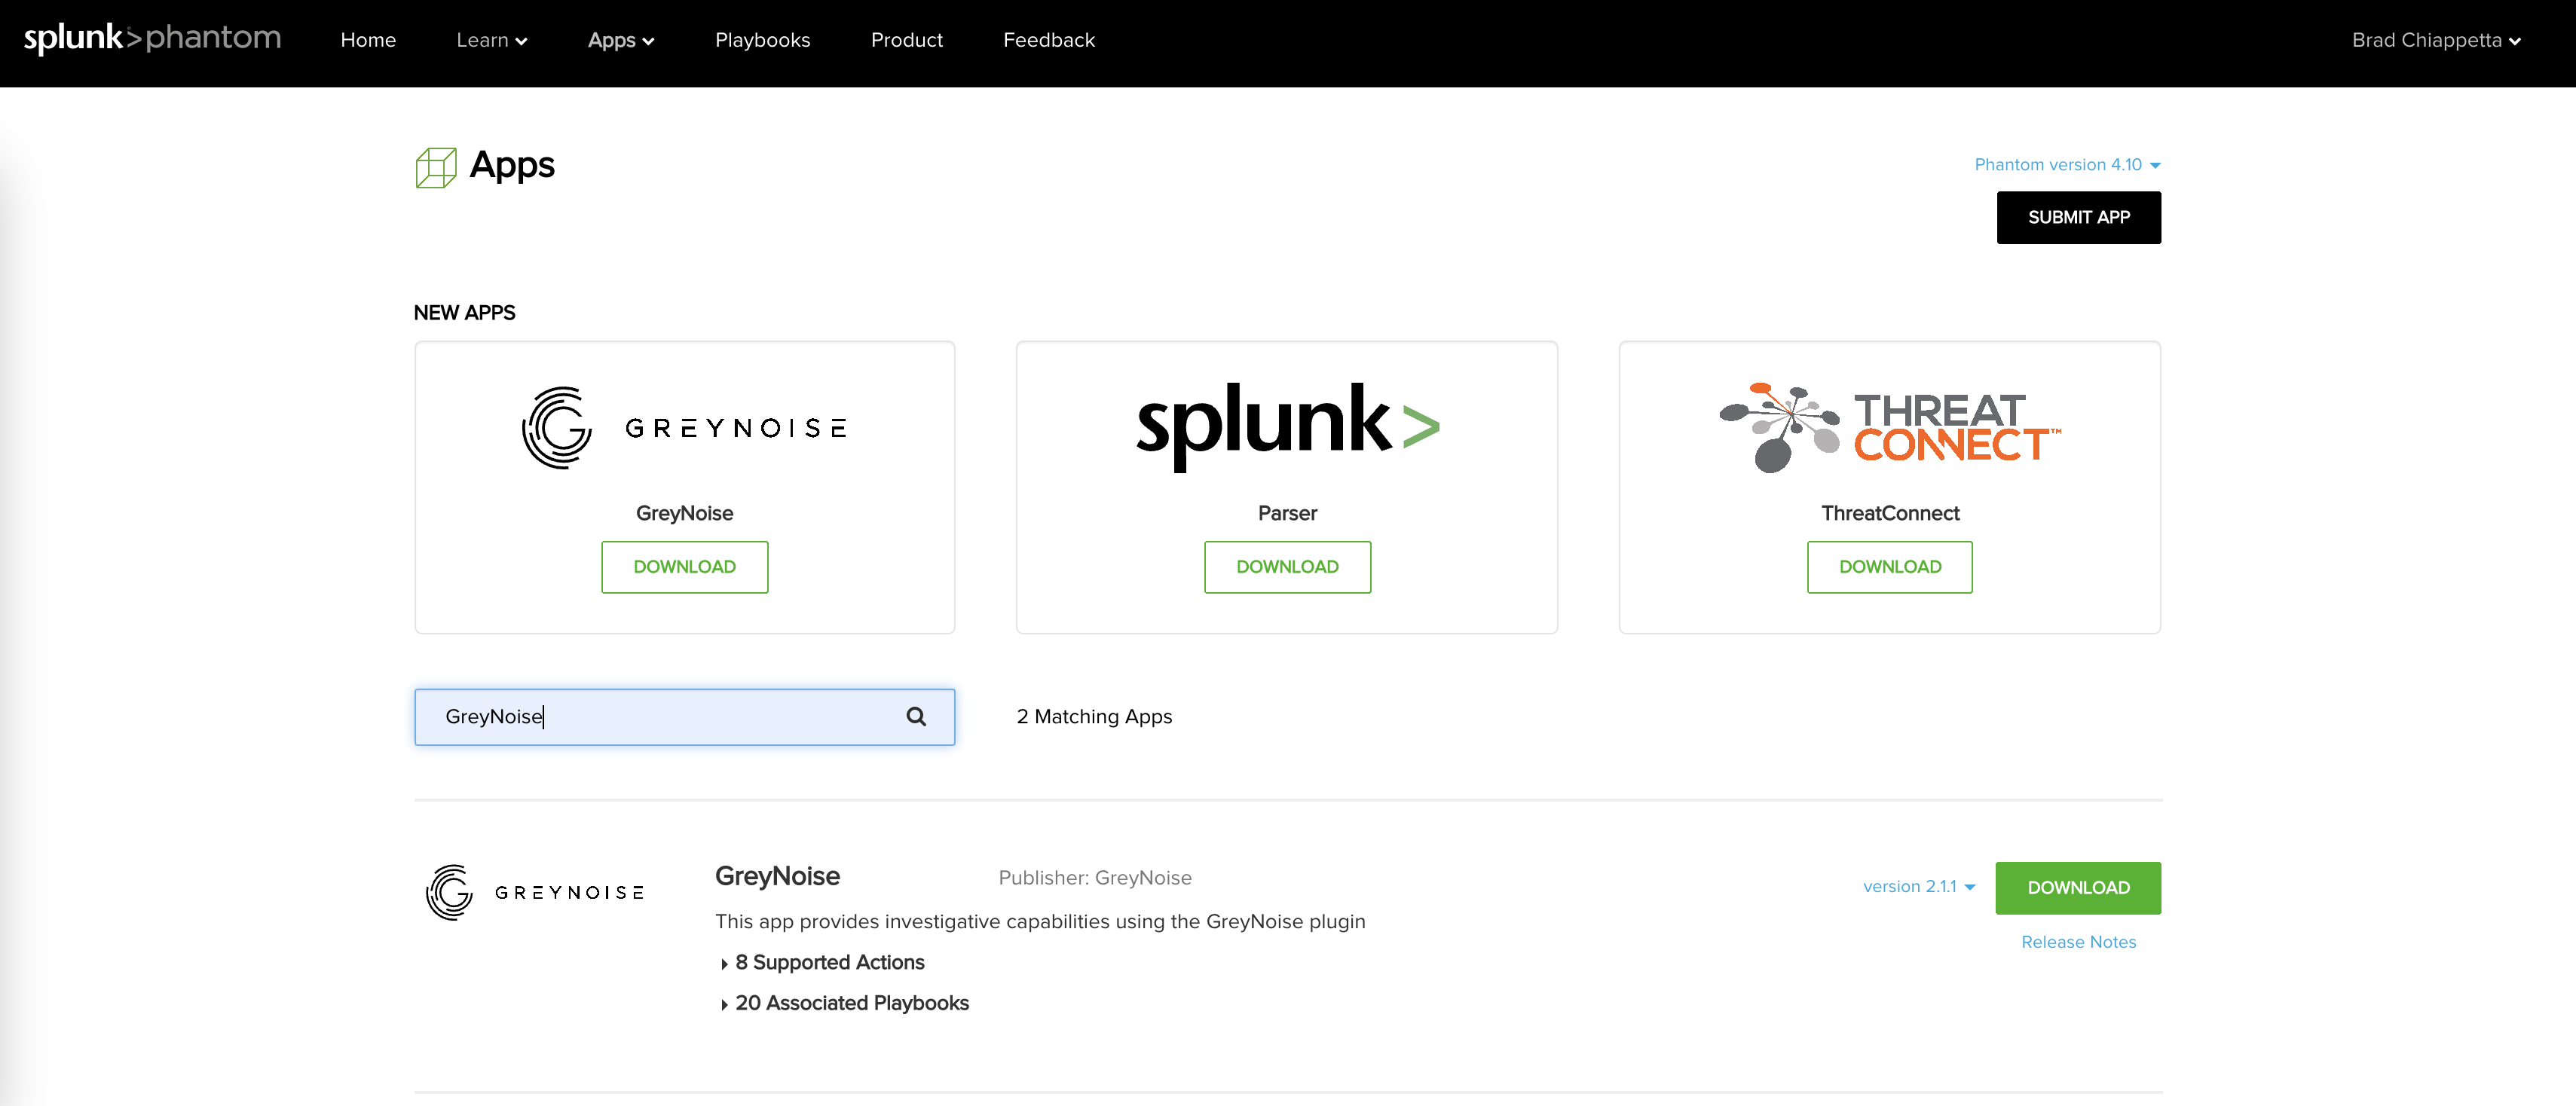Click into the GreyNoise search field
This screenshot has height=1106, width=2576.
coord(660,716)
